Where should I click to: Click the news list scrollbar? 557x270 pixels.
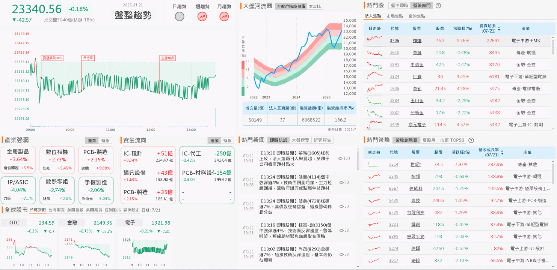(x=358, y=160)
